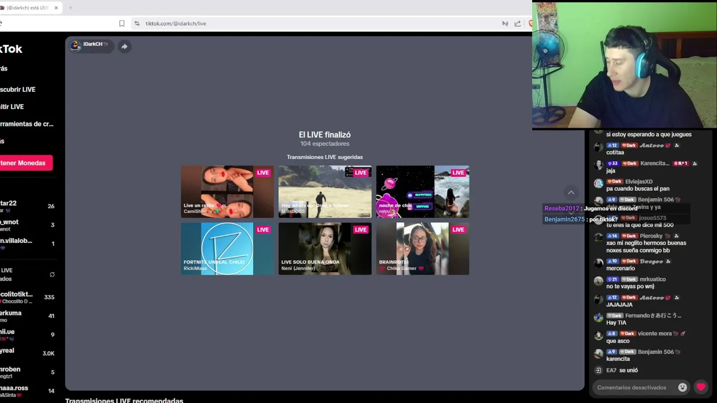
Task: Click chat user ElviejasXD's avatar
Action: click(598, 183)
